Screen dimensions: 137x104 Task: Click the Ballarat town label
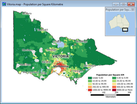tap(46, 62)
